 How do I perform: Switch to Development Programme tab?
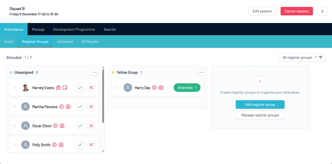click(x=74, y=29)
